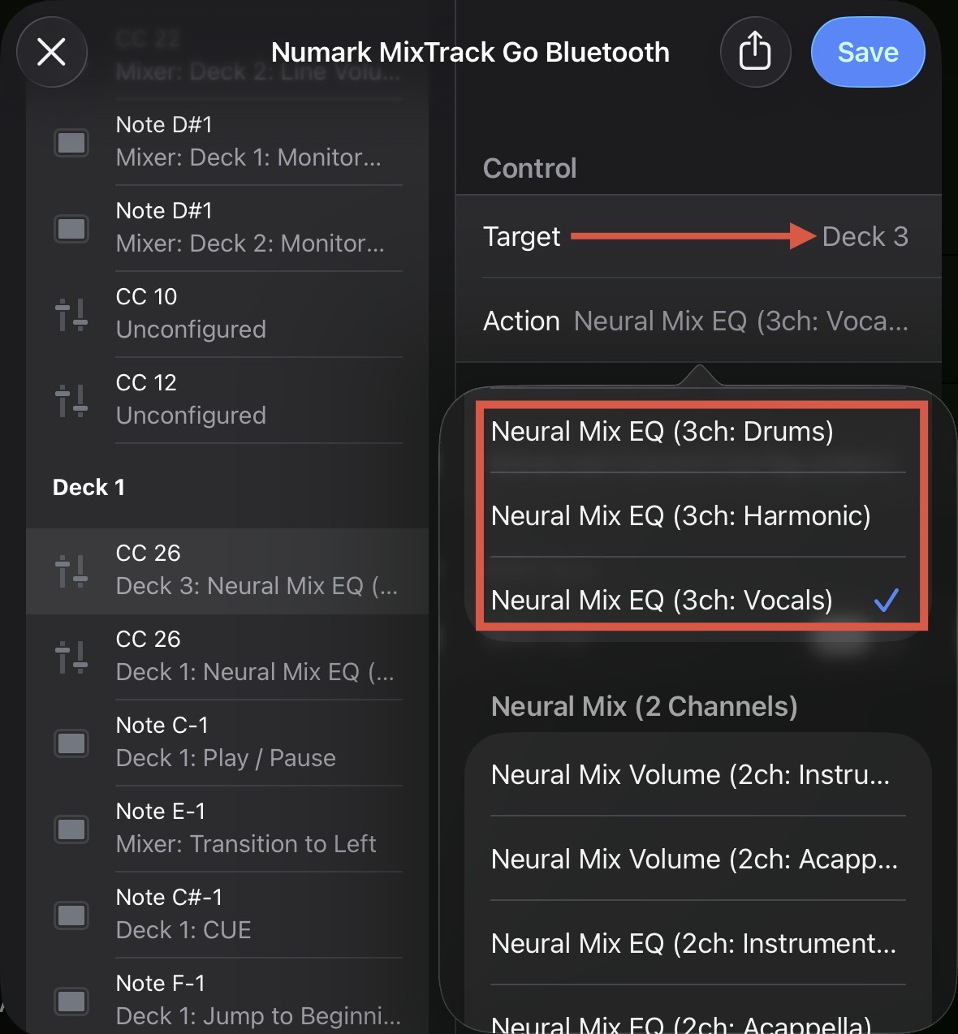Select the CC 26 Deck 3 Neural Mix mapping
958x1034 pixels.
[227, 571]
